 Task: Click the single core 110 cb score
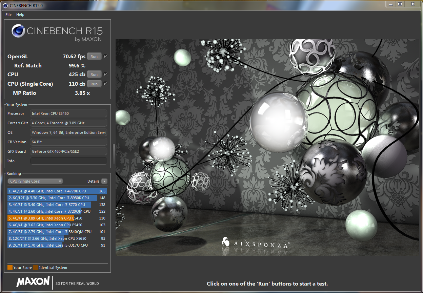(x=77, y=84)
